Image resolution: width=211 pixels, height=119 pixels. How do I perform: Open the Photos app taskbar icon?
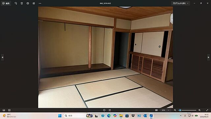pyautogui.click(x=151, y=116)
